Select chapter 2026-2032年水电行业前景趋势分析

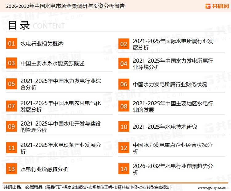point(173,169)
